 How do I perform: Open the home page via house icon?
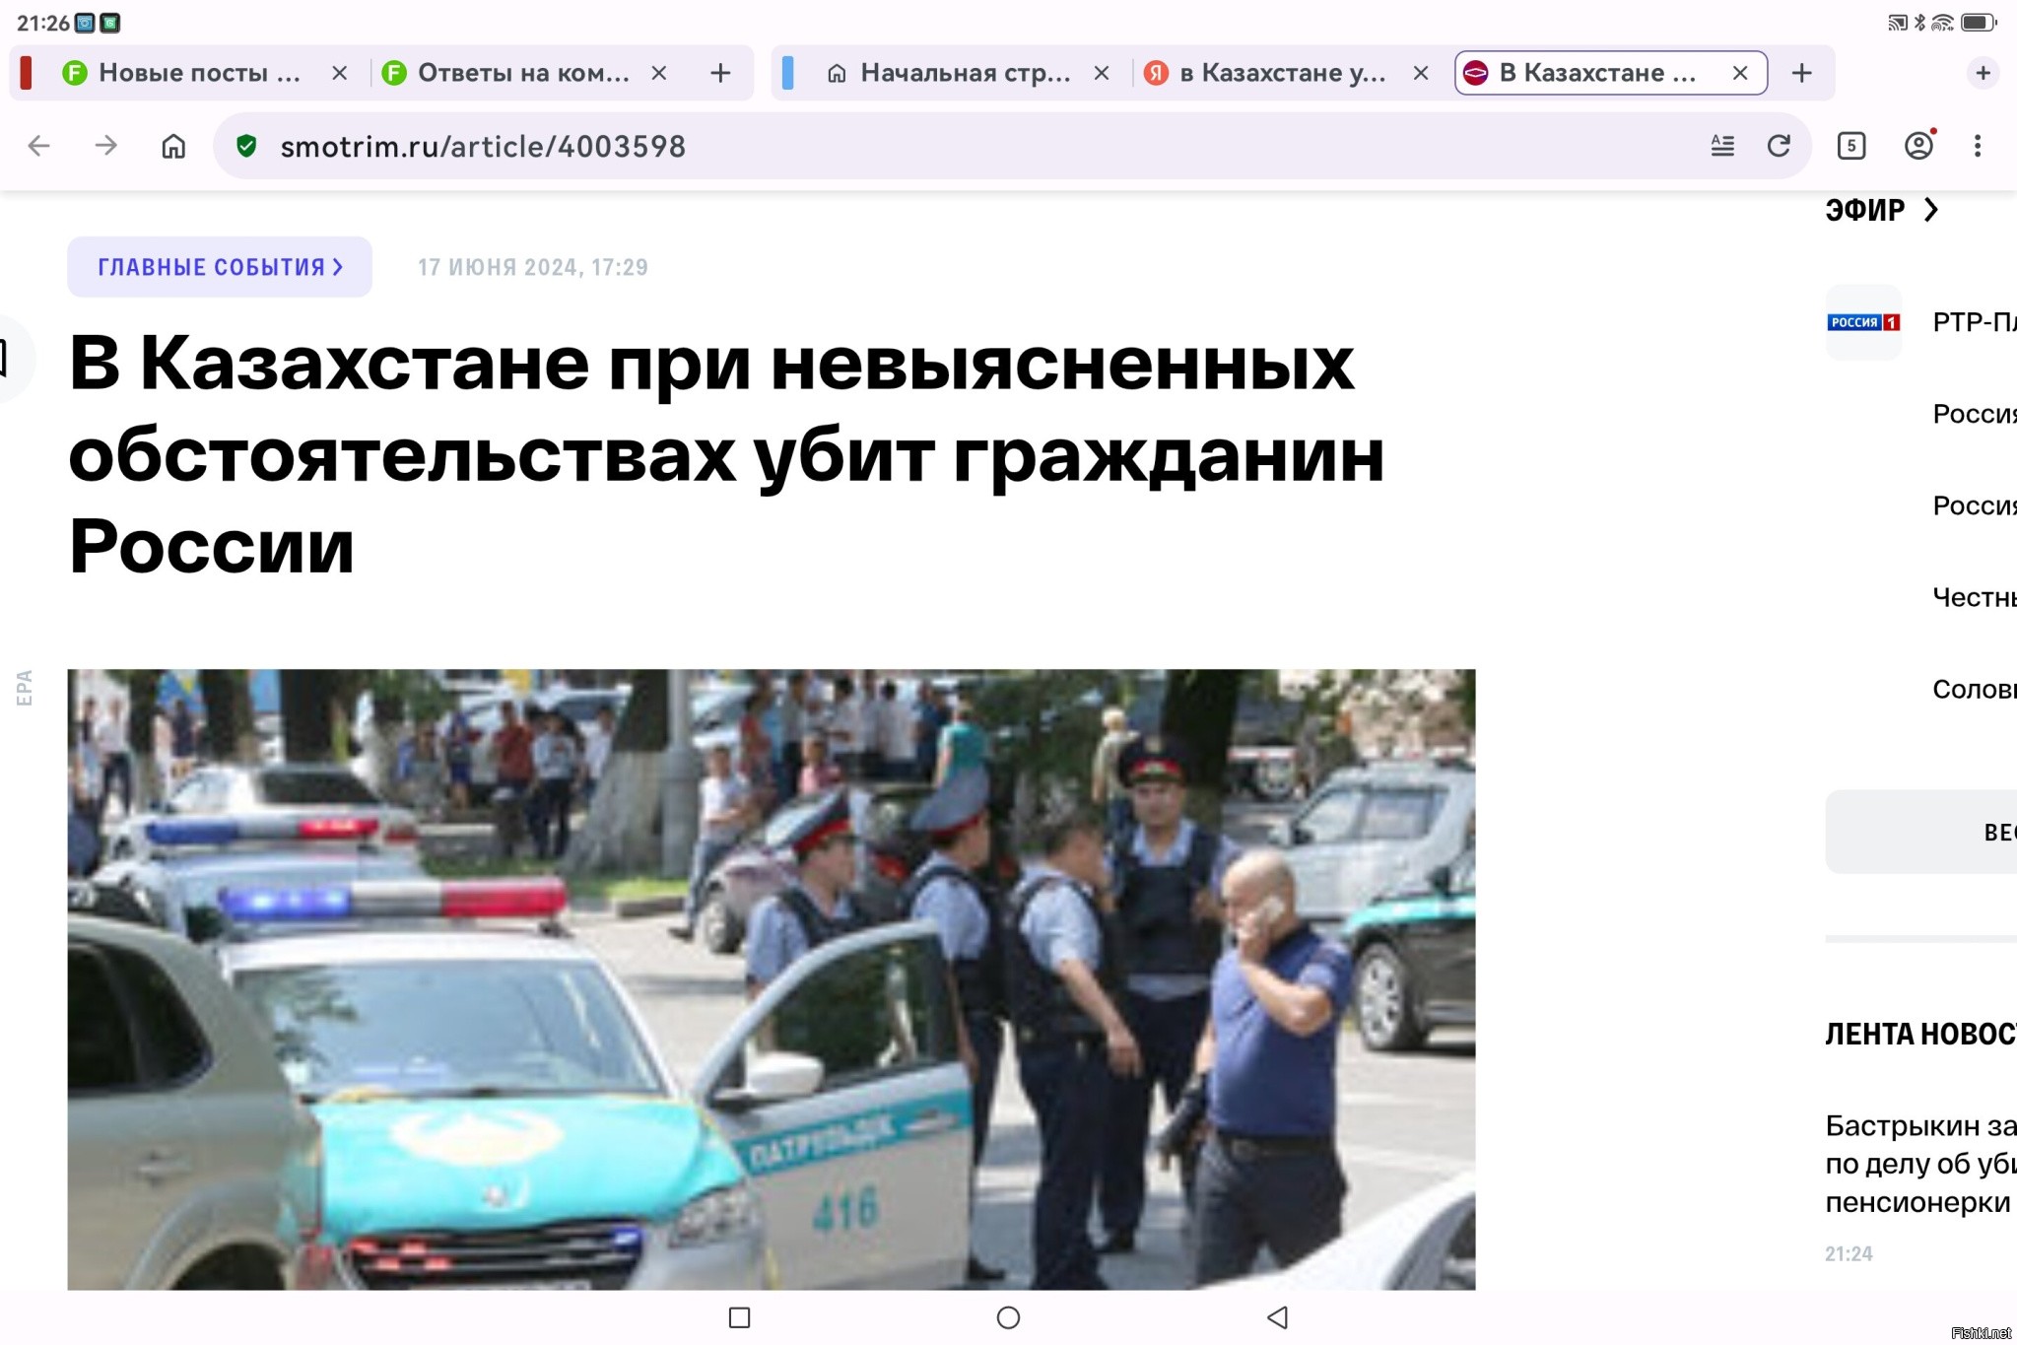(173, 147)
